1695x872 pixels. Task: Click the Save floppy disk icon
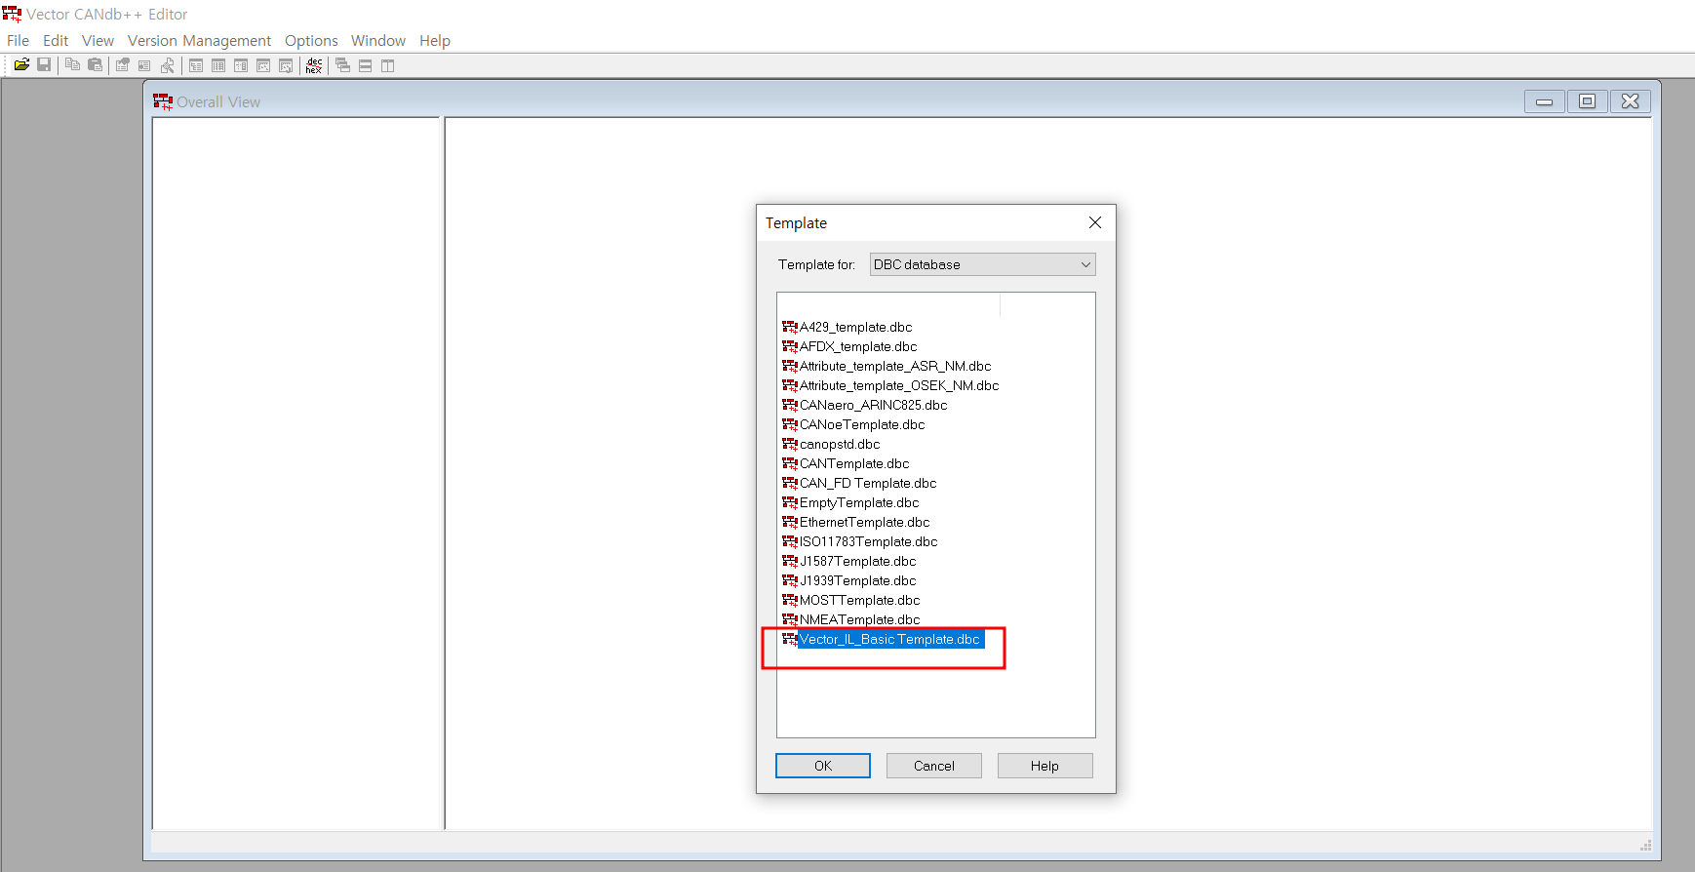click(x=44, y=65)
